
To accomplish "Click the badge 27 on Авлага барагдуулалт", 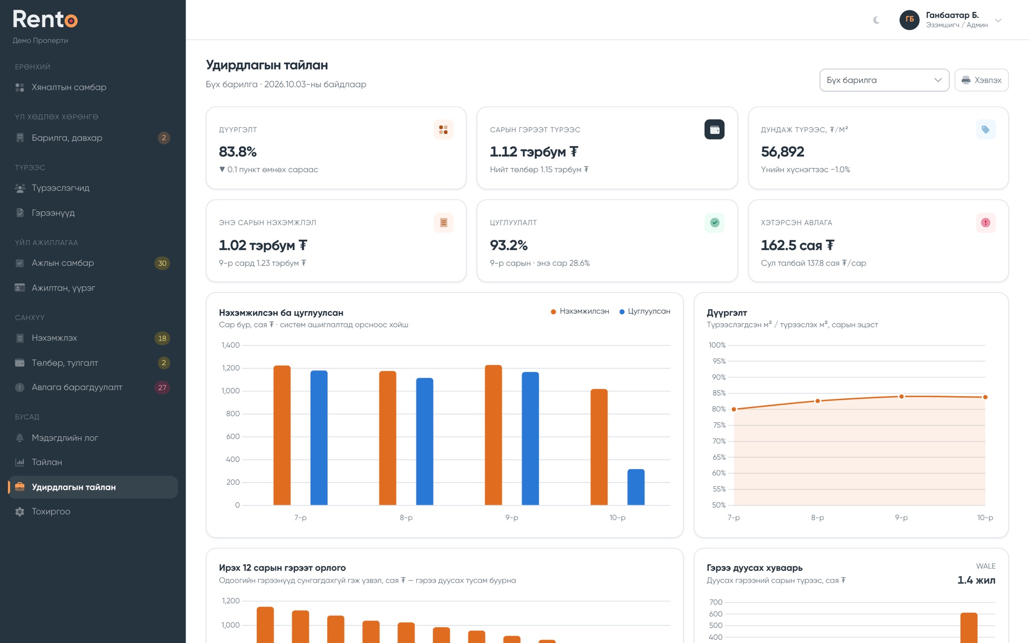I will point(162,387).
